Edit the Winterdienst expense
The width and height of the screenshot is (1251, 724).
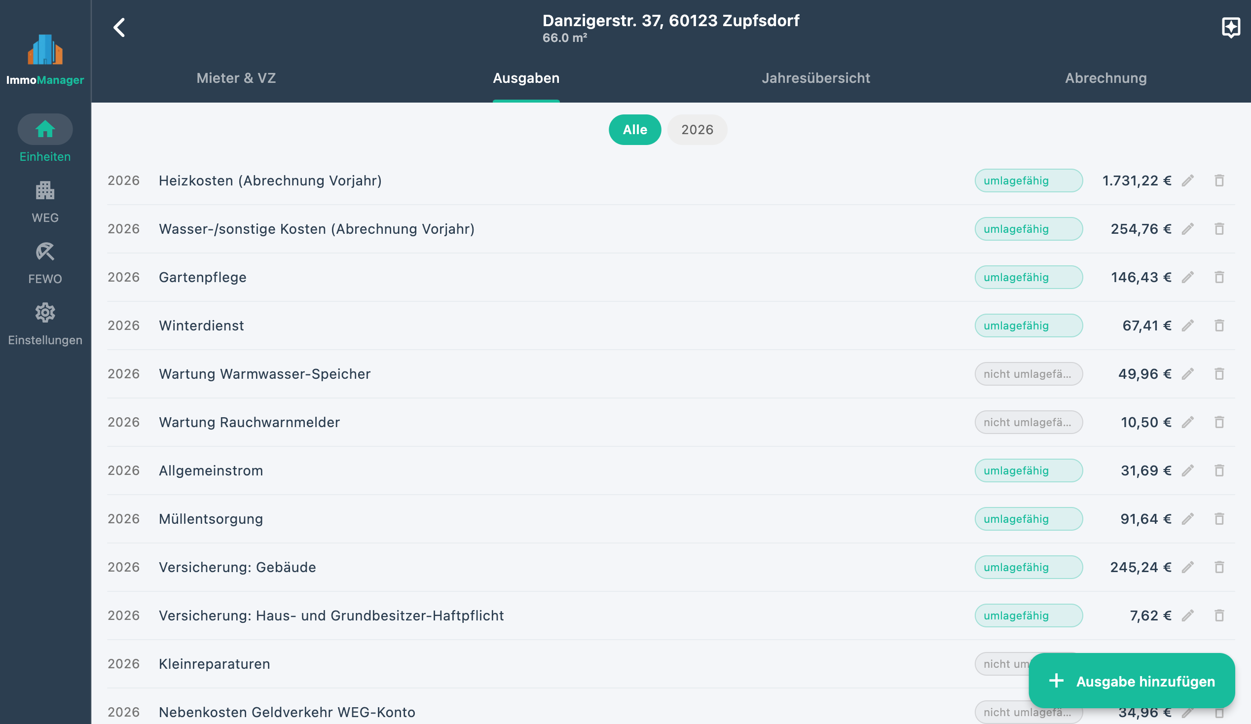tap(1187, 326)
